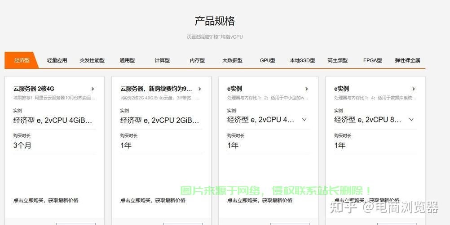The image size is (450, 225).
Task: Click 经济型 e, 2vCPU 4GiB instance text
Action: [x=53, y=120]
